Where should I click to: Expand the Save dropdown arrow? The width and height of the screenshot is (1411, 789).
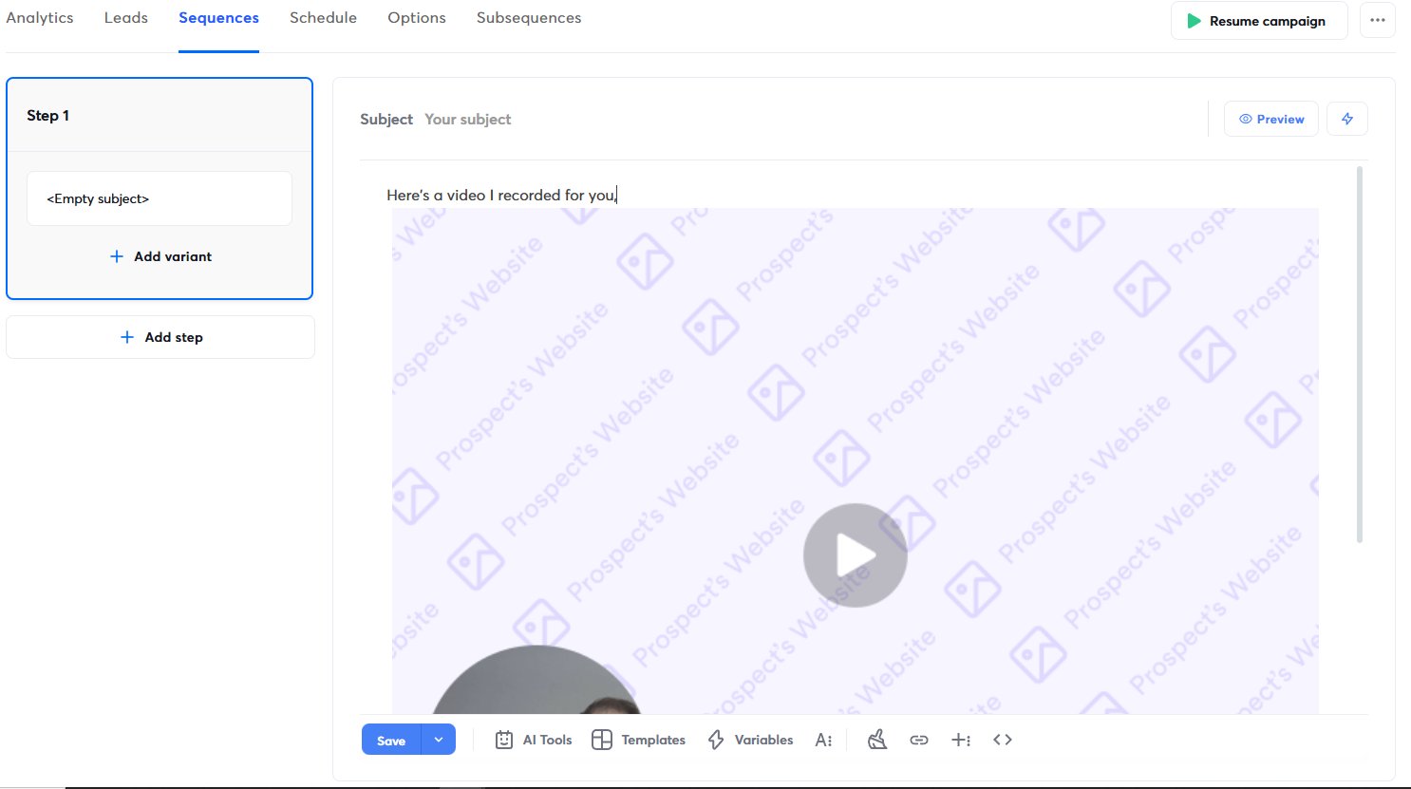pos(439,740)
